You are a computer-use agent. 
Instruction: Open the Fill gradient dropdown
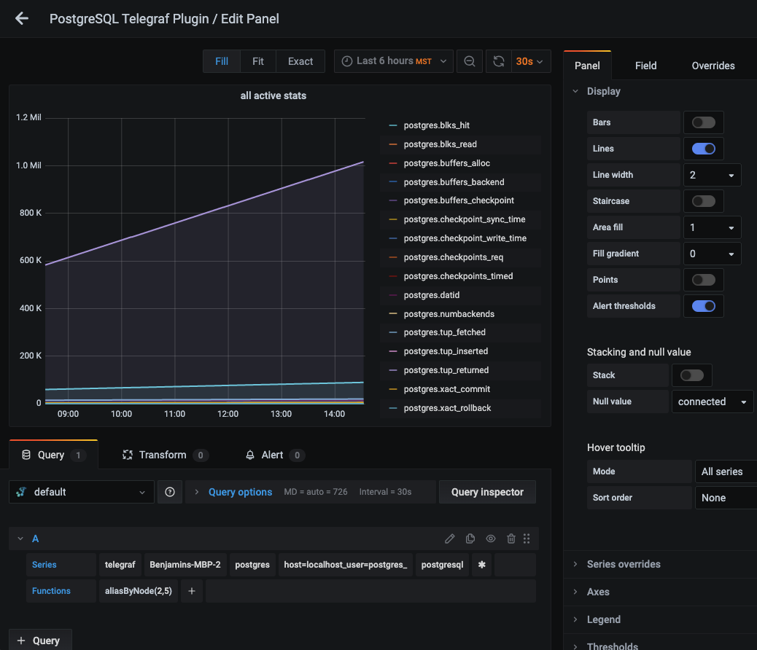click(712, 254)
